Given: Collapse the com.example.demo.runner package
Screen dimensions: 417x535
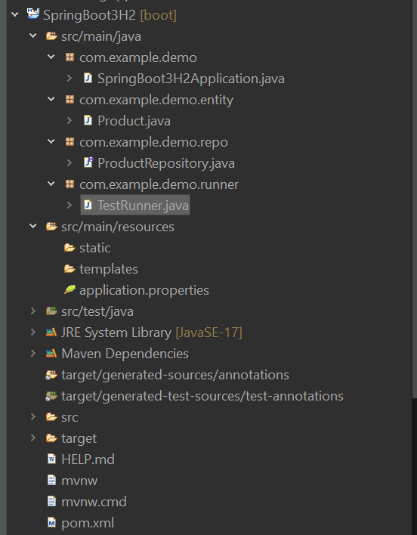Looking at the screenshot, I should point(51,184).
